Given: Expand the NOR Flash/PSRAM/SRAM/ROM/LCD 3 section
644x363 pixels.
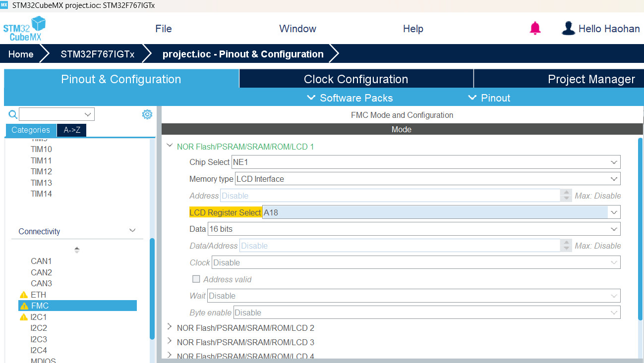Looking at the screenshot, I should (170, 342).
